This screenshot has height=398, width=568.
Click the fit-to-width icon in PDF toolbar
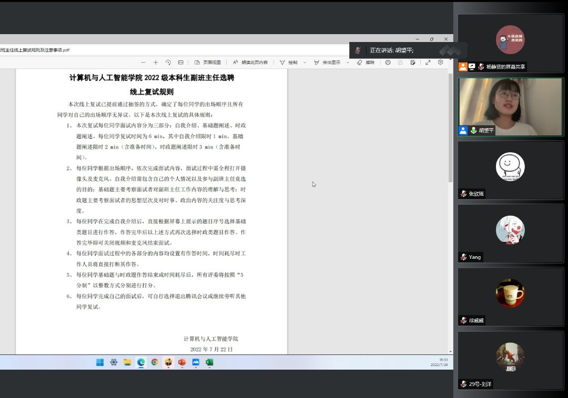[x=181, y=62]
